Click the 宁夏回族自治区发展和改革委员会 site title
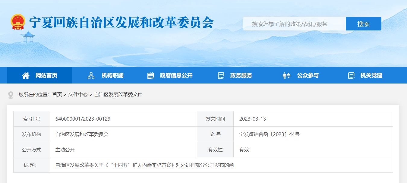 coord(121,22)
